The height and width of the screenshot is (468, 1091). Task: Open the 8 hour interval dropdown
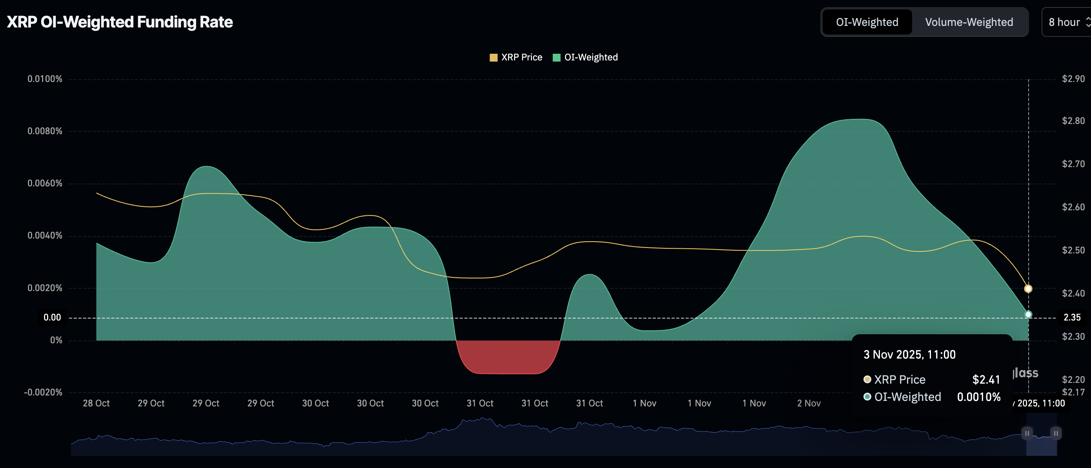[1064, 22]
